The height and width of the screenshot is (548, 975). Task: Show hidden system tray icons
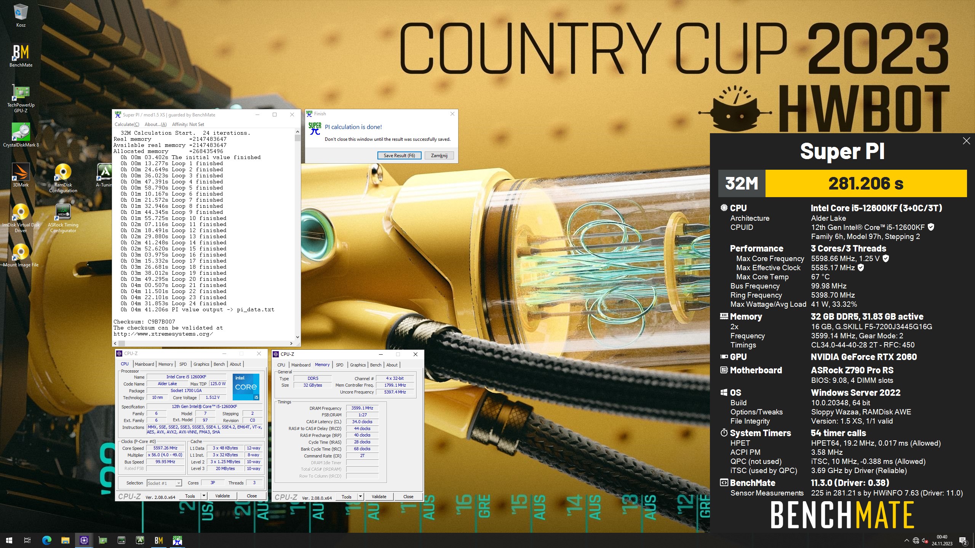coord(907,540)
